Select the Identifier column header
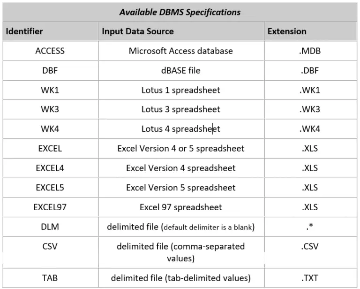The height and width of the screenshot is (289, 360). (24, 32)
